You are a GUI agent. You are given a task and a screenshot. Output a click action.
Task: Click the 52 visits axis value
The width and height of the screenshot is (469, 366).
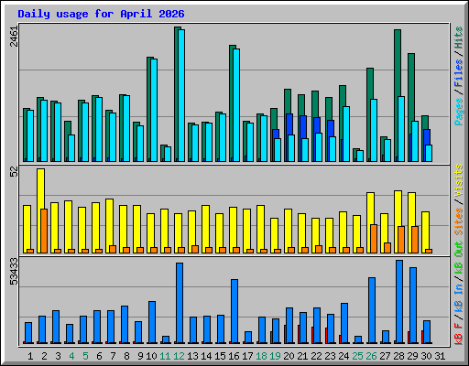click(x=14, y=173)
